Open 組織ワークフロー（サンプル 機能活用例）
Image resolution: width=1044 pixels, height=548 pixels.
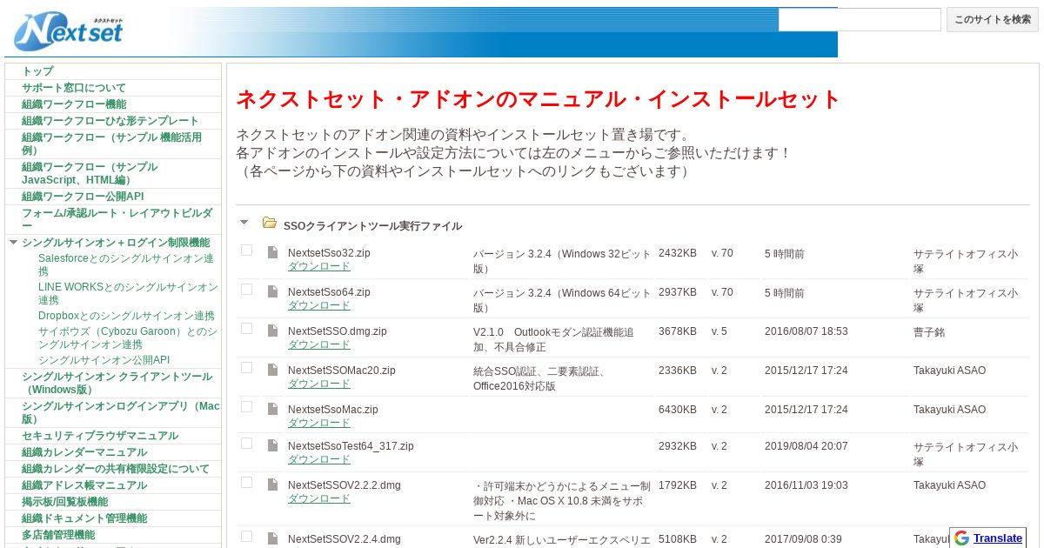pos(111,144)
